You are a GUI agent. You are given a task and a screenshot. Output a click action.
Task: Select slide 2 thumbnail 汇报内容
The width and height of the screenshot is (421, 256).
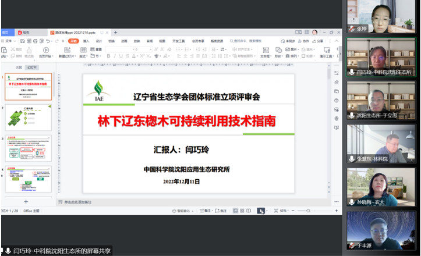[29, 118]
